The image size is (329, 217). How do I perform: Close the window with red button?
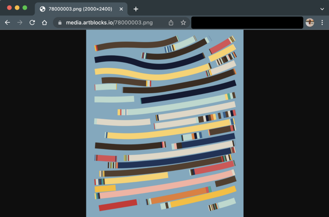click(10, 8)
